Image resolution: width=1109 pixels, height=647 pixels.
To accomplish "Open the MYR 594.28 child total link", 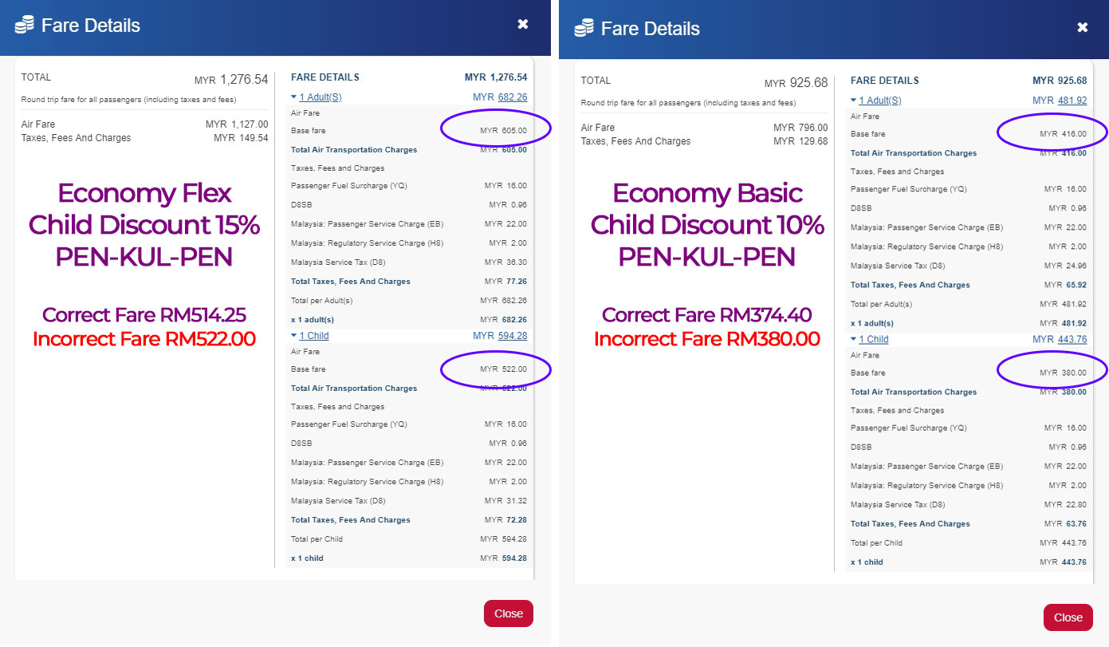I will (512, 336).
